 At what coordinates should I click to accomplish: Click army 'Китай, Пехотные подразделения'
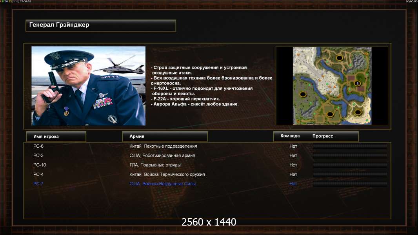(163, 146)
